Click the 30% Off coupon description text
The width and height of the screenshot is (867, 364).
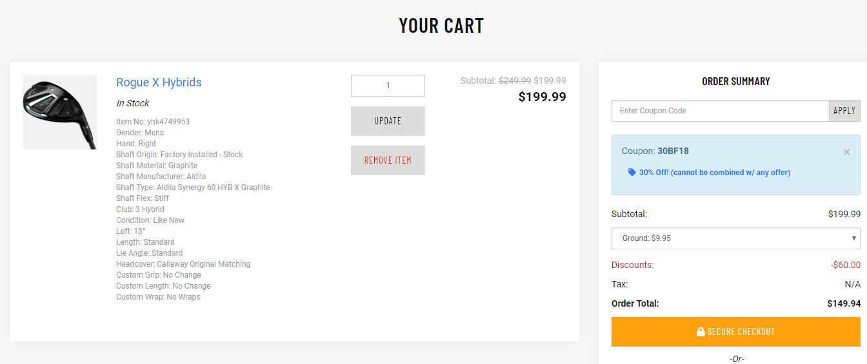click(715, 173)
